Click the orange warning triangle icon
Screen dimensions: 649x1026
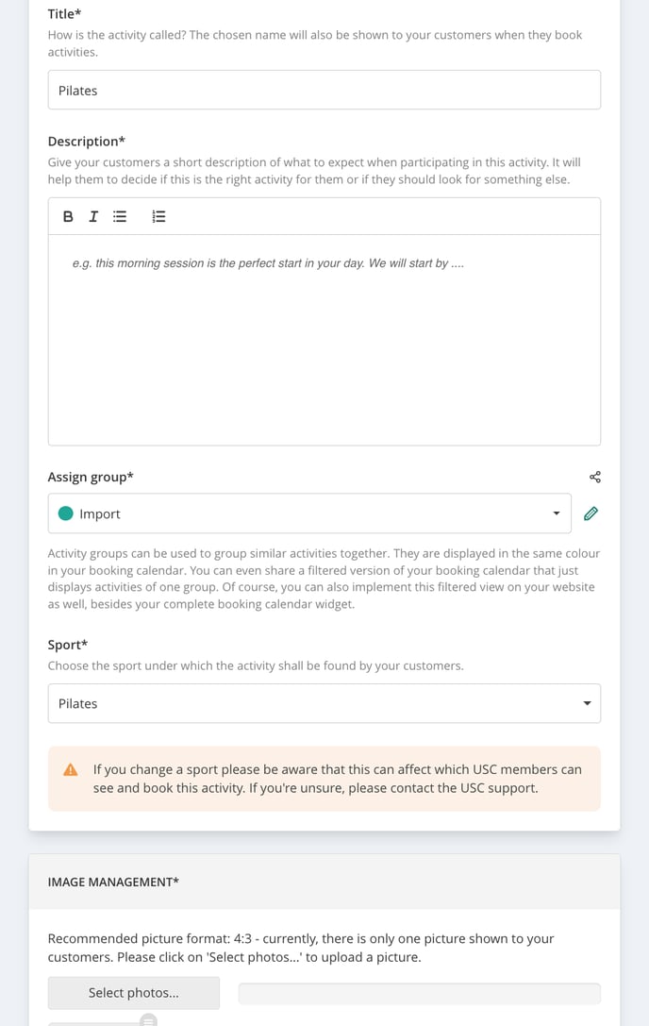71,769
